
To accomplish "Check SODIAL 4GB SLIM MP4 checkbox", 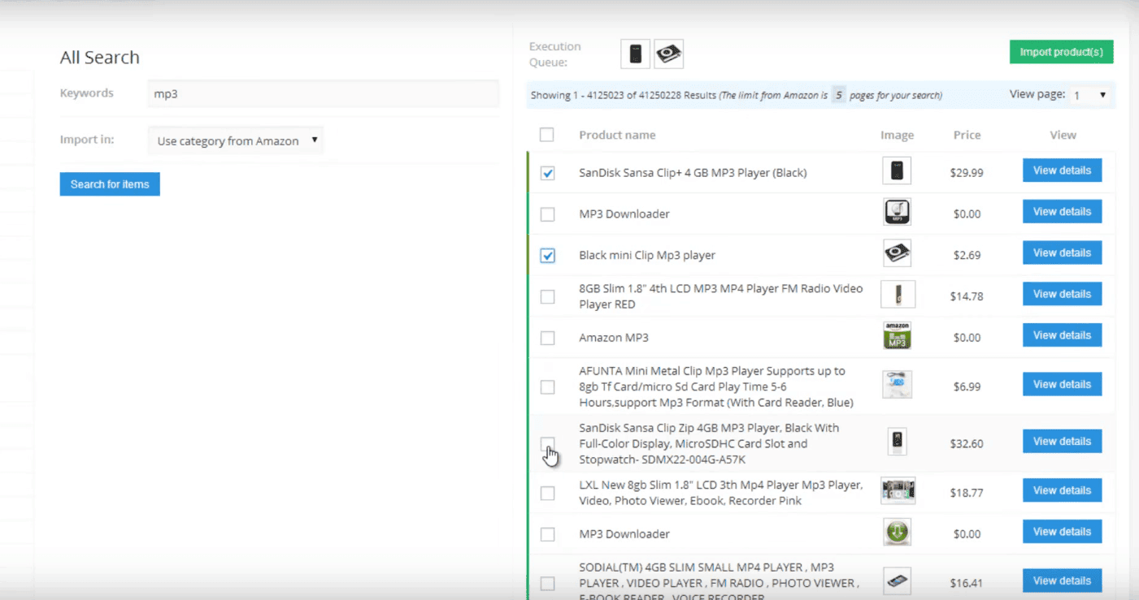I will 547,584.
